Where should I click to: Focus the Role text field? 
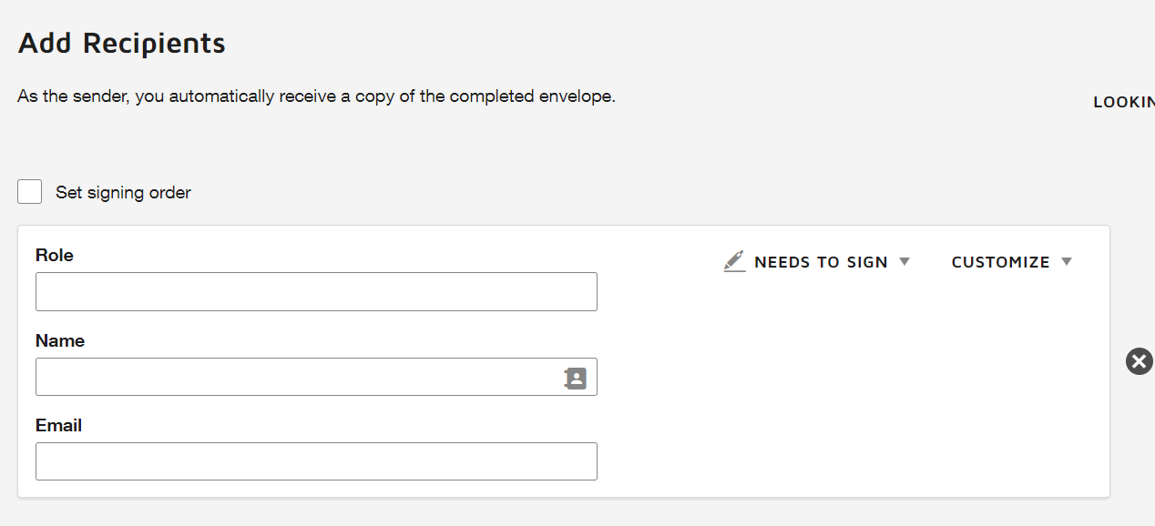pyautogui.click(x=316, y=291)
